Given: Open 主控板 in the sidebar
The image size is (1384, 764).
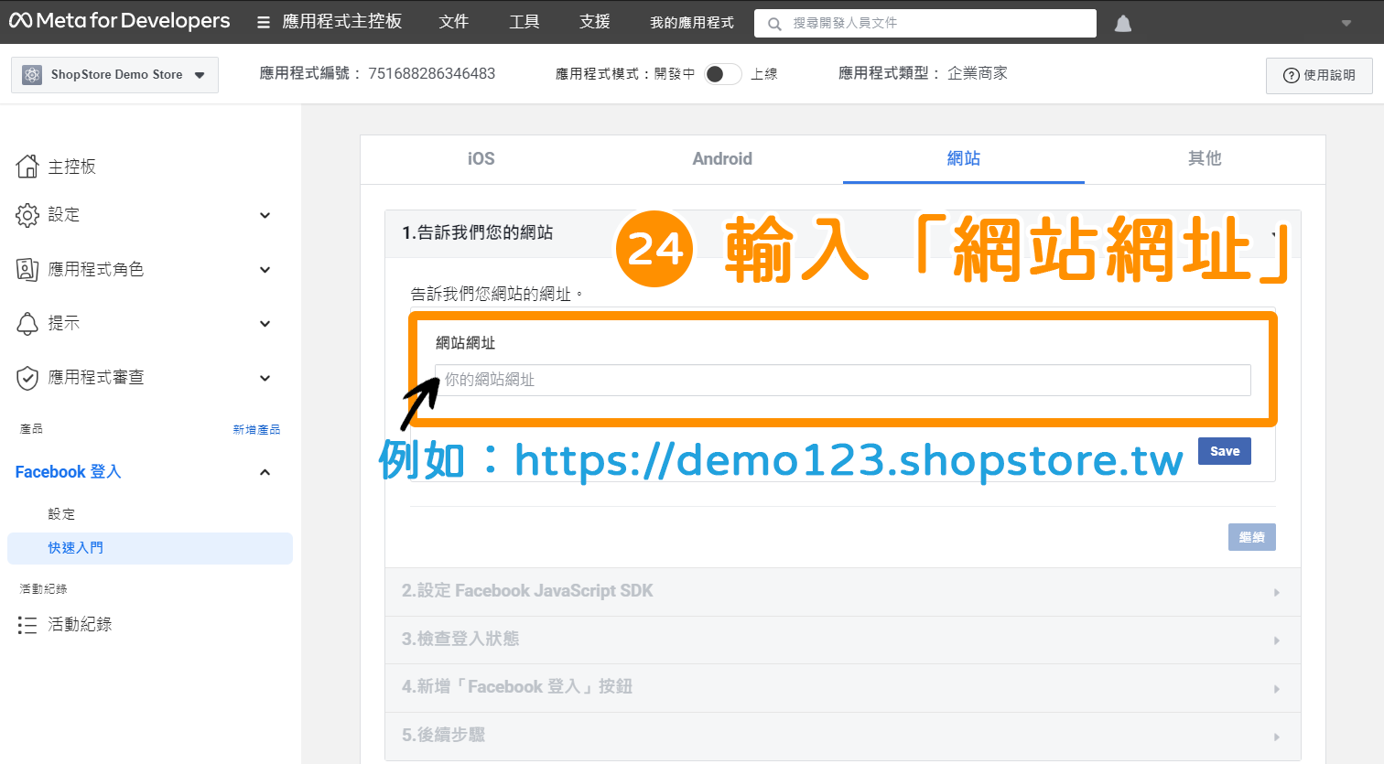Looking at the screenshot, I should pos(71,167).
